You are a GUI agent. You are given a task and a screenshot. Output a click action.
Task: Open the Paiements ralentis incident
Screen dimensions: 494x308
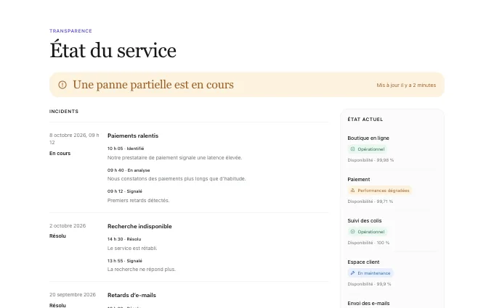point(133,136)
